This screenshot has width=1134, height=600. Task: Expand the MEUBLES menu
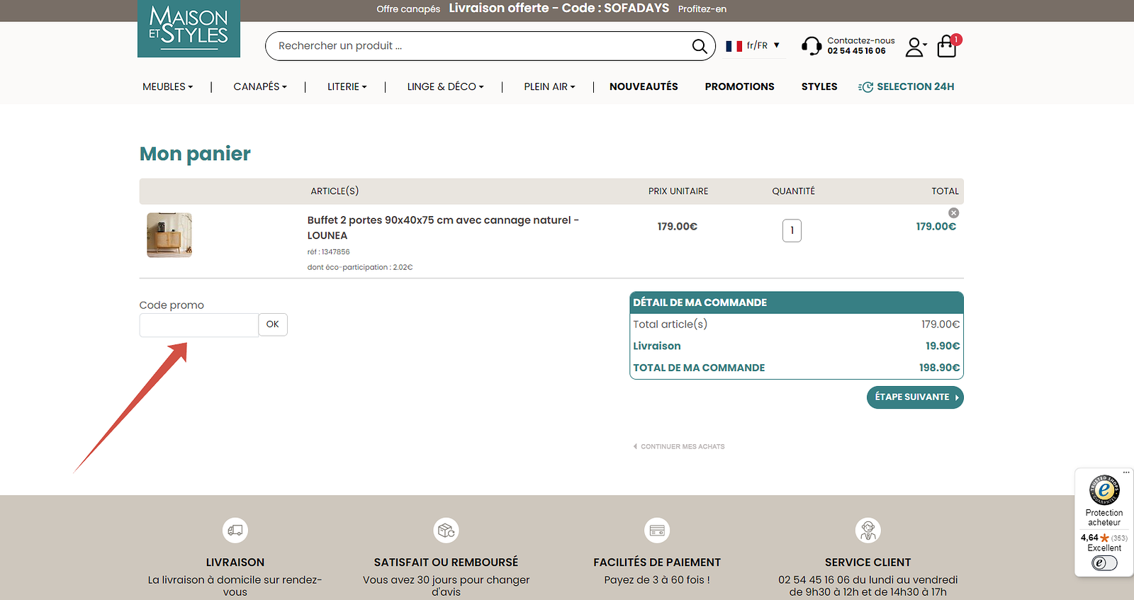(x=168, y=87)
